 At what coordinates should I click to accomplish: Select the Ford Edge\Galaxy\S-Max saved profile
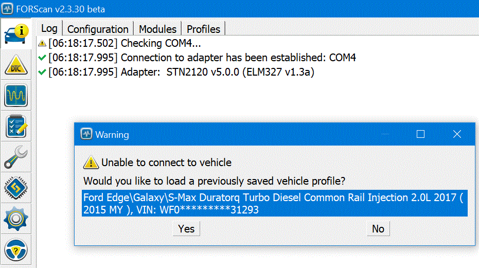(274, 203)
